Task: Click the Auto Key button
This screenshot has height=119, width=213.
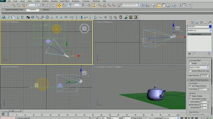Action: pyautogui.click(x=158, y=118)
